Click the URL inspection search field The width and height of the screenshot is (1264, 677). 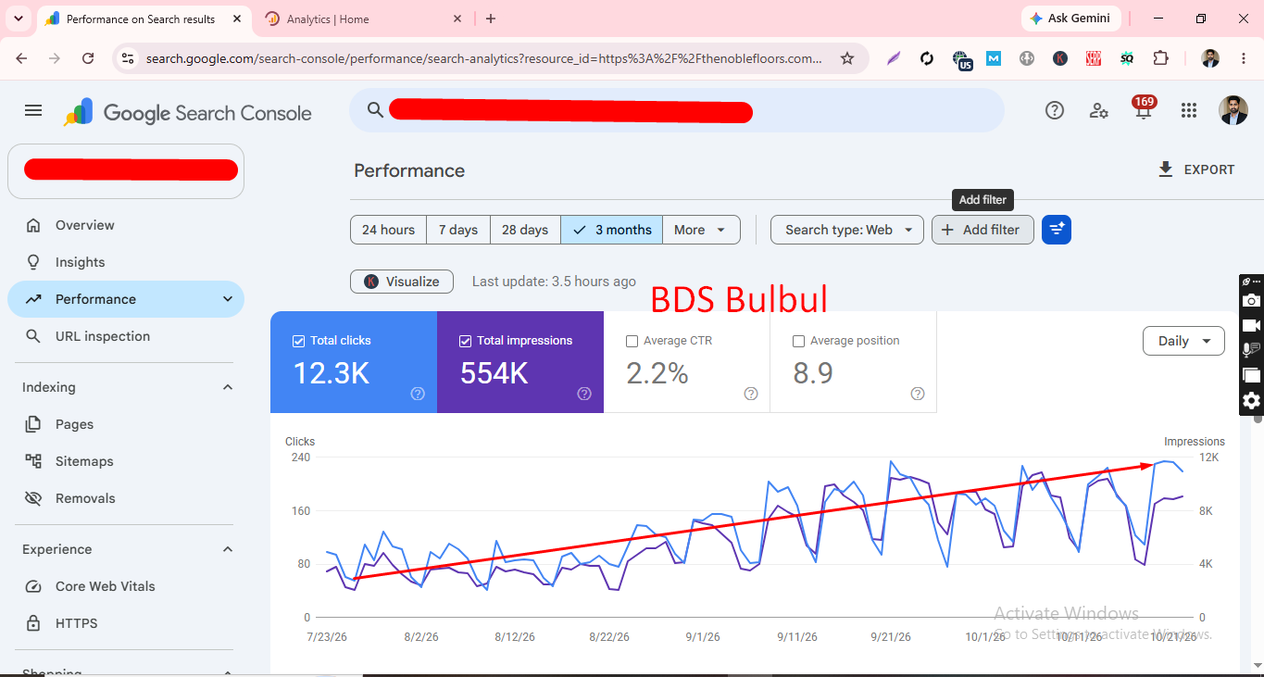[677, 110]
